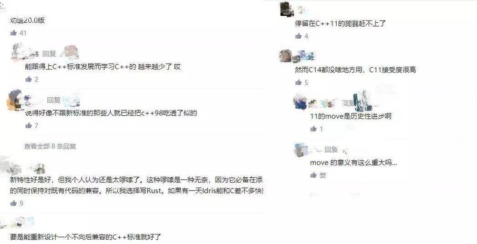Click the 赞 text under move reply

(322, 175)
